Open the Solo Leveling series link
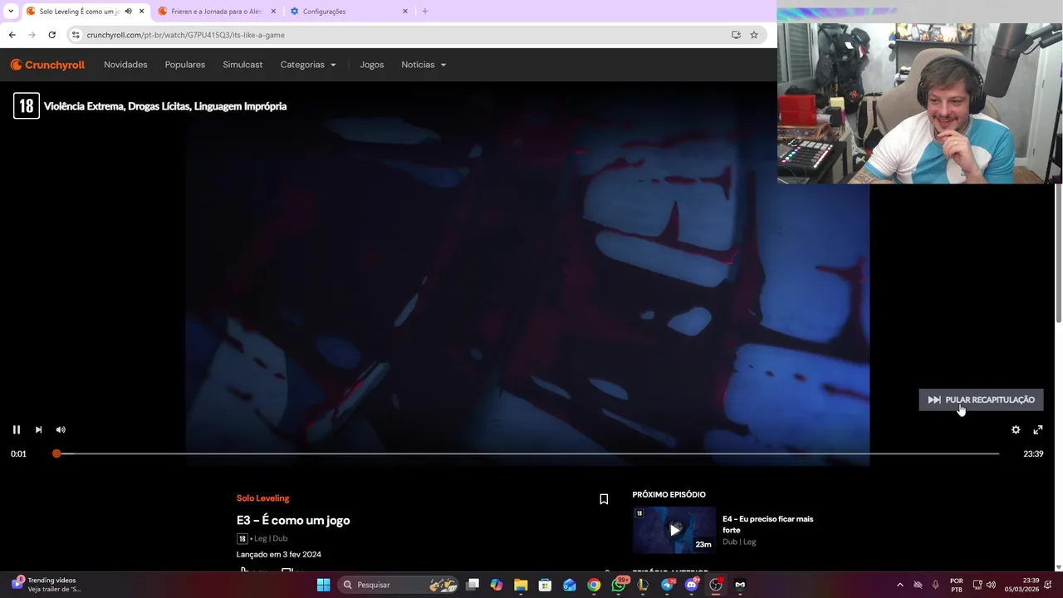Viewport: 1063px width, 598px height. click(262, 498)
